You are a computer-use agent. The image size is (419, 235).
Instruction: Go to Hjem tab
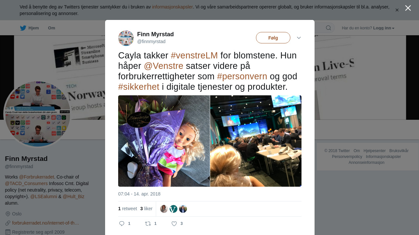(29, 28)
